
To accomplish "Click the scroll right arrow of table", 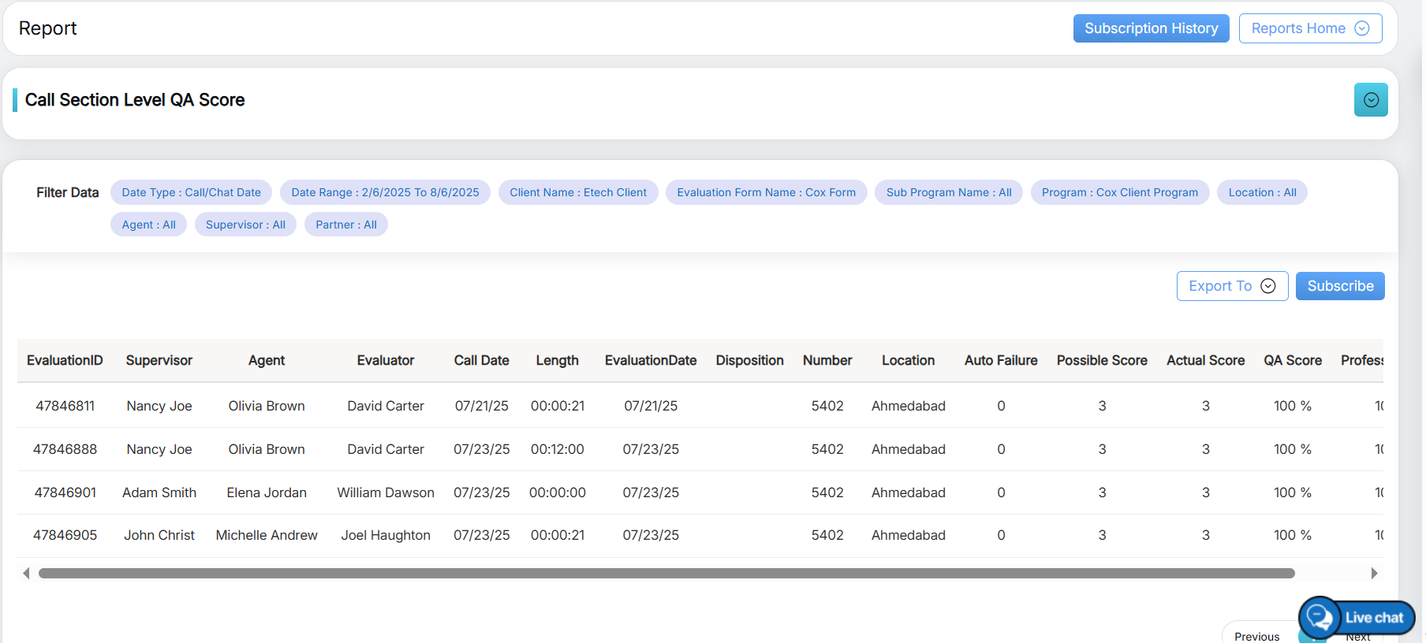I will coord(1374,574).
